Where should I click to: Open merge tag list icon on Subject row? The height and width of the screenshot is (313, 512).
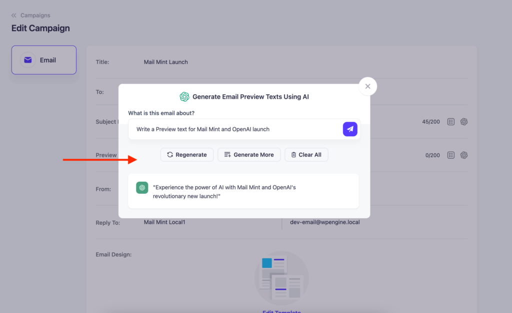[x=450, y=122]
